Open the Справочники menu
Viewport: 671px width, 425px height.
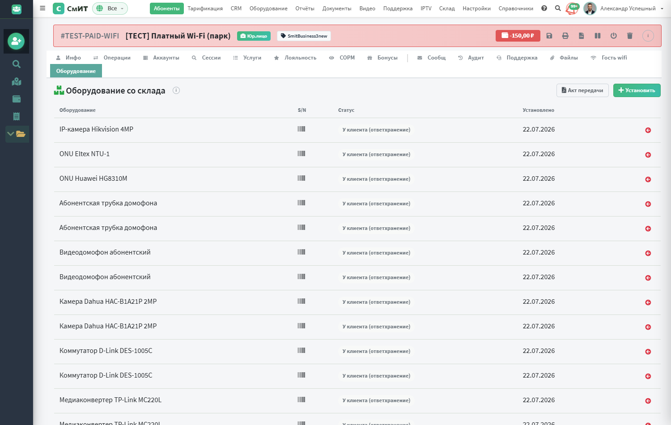click(516, 8)
